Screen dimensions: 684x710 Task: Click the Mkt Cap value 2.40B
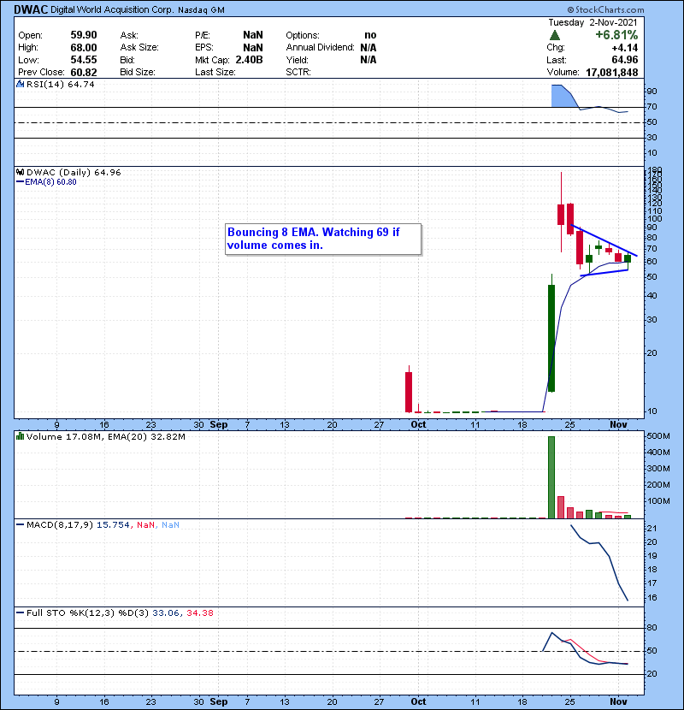(x=249, y=60)
